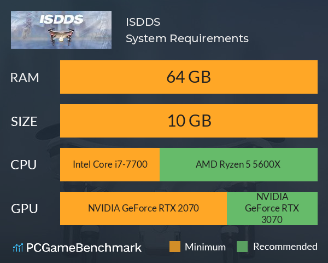
Task: Click the NVIDIA GeForce RTX 3070 recommended segment
Action: [272, 208]
